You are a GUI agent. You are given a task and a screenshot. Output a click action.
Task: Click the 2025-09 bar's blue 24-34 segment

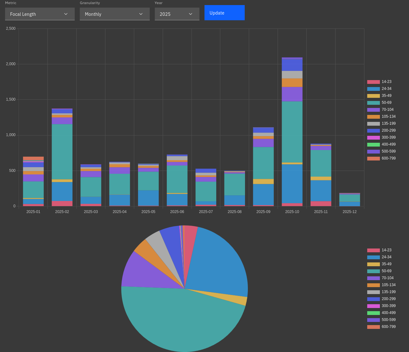click(x=263, y=194)
